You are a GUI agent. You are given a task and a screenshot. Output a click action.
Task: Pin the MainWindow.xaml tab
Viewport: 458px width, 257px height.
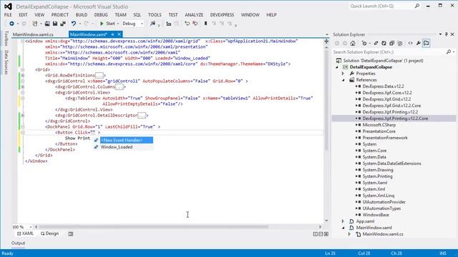[112, 34]
